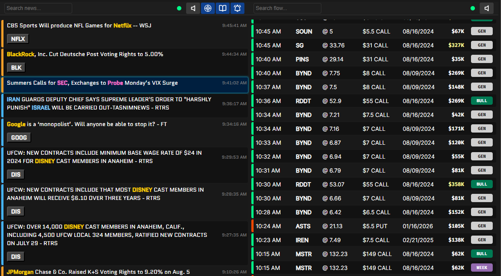Image resolution: width=501 pixels, height=276 pixels.
Task: Click the GOOG ticker tag
Action: click(19, 138)
